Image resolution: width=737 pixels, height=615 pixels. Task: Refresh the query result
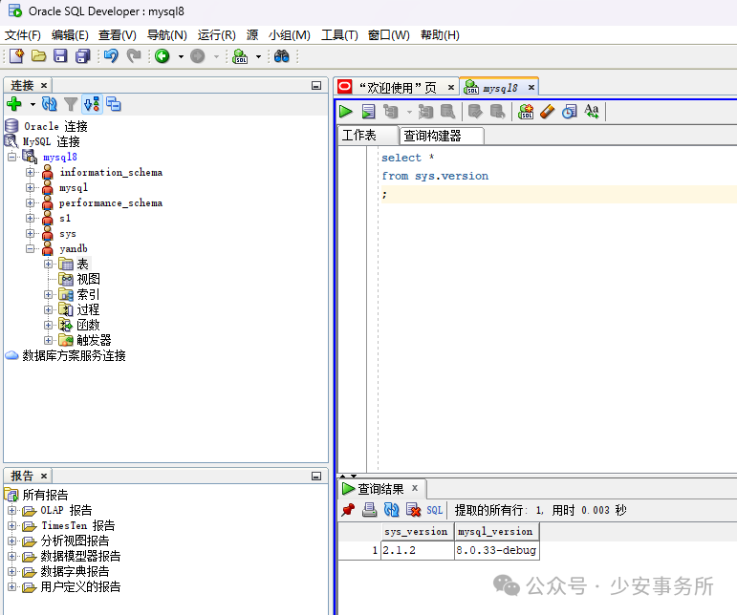[x=391, y=510]
